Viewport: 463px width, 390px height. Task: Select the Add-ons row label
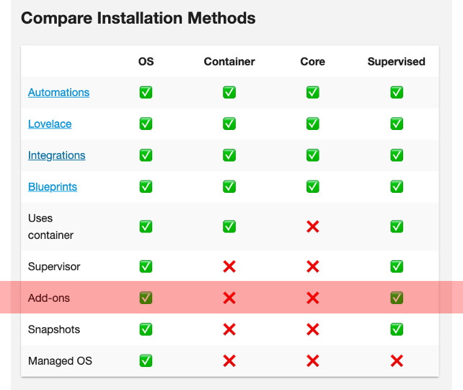tap(49, 298)
